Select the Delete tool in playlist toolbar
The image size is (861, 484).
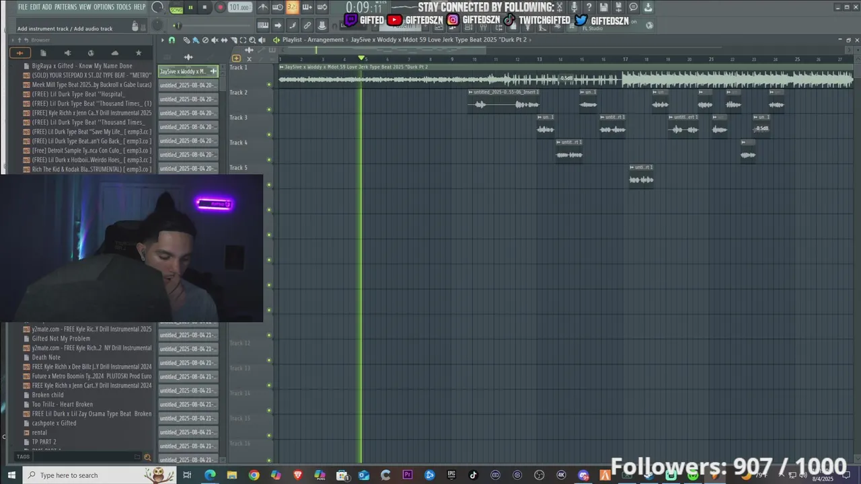[x=205, y=40]
